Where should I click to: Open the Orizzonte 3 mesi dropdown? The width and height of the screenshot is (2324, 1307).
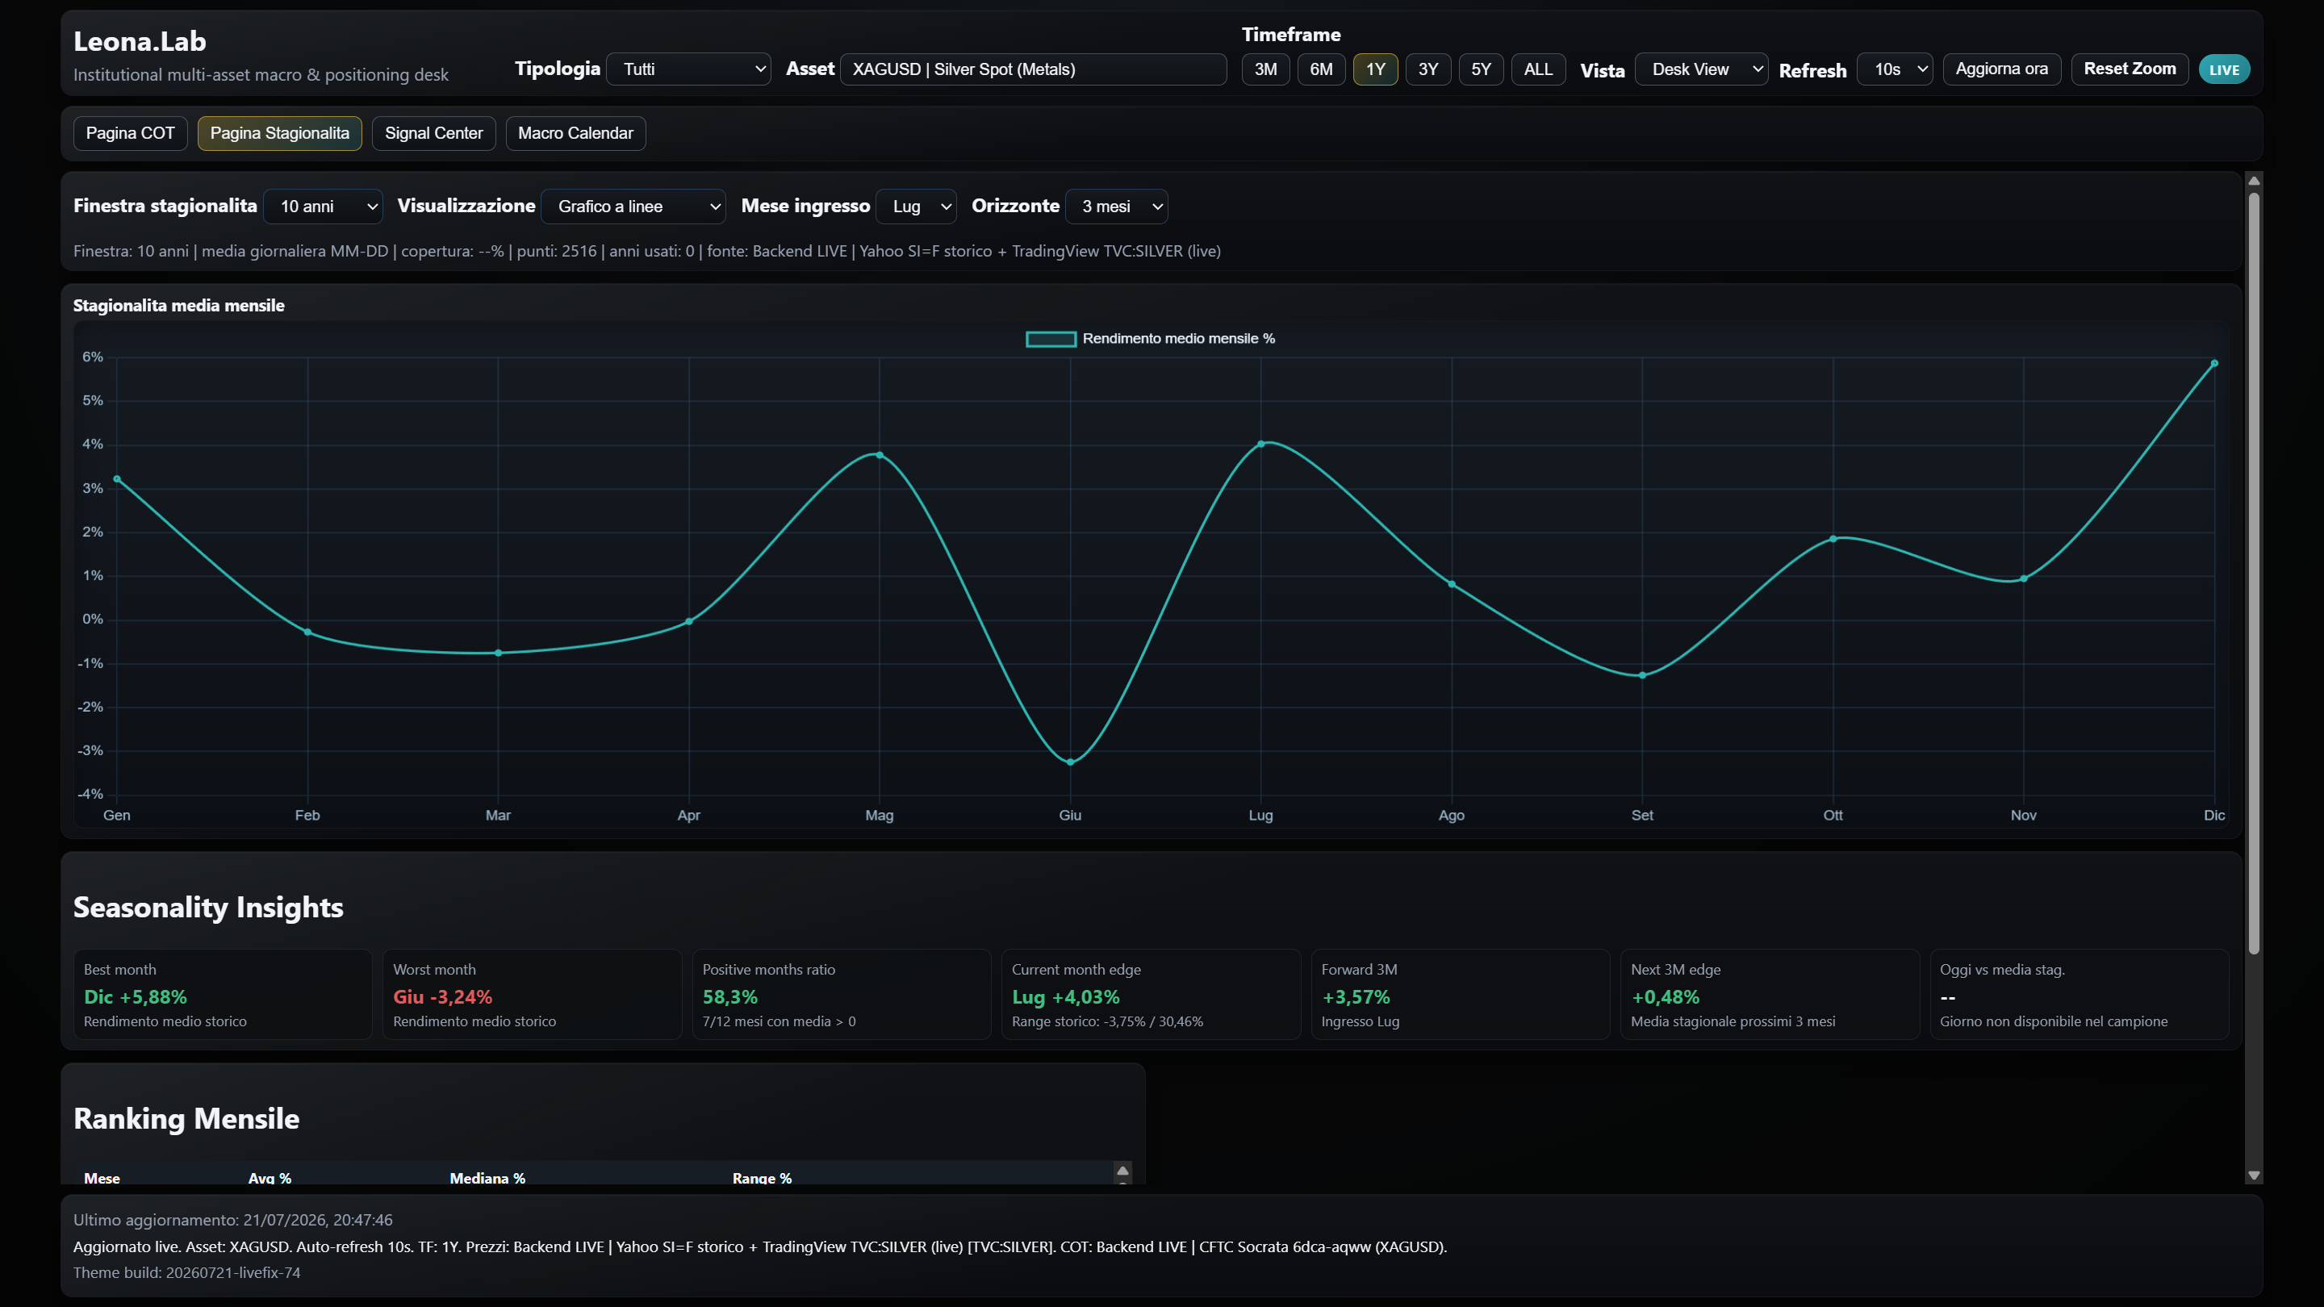(1117, 207)
